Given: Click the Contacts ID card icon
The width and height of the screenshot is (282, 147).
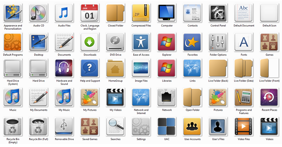Looking at the screenshot, I should point(192,13).
